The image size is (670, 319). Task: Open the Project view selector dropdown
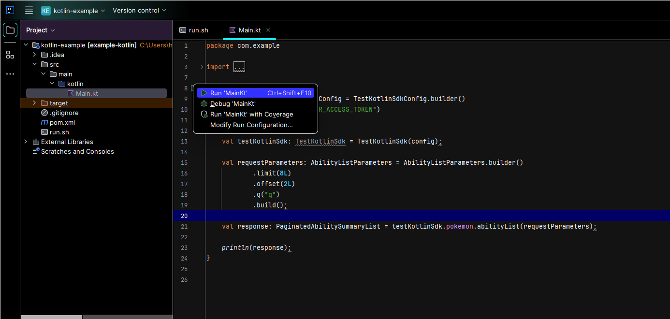[41, 30]
